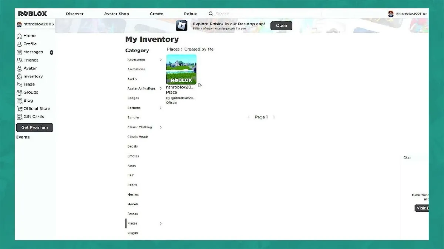The image size is (444, 249).
Task: Select the Passes category
Action: coord(132,214)
